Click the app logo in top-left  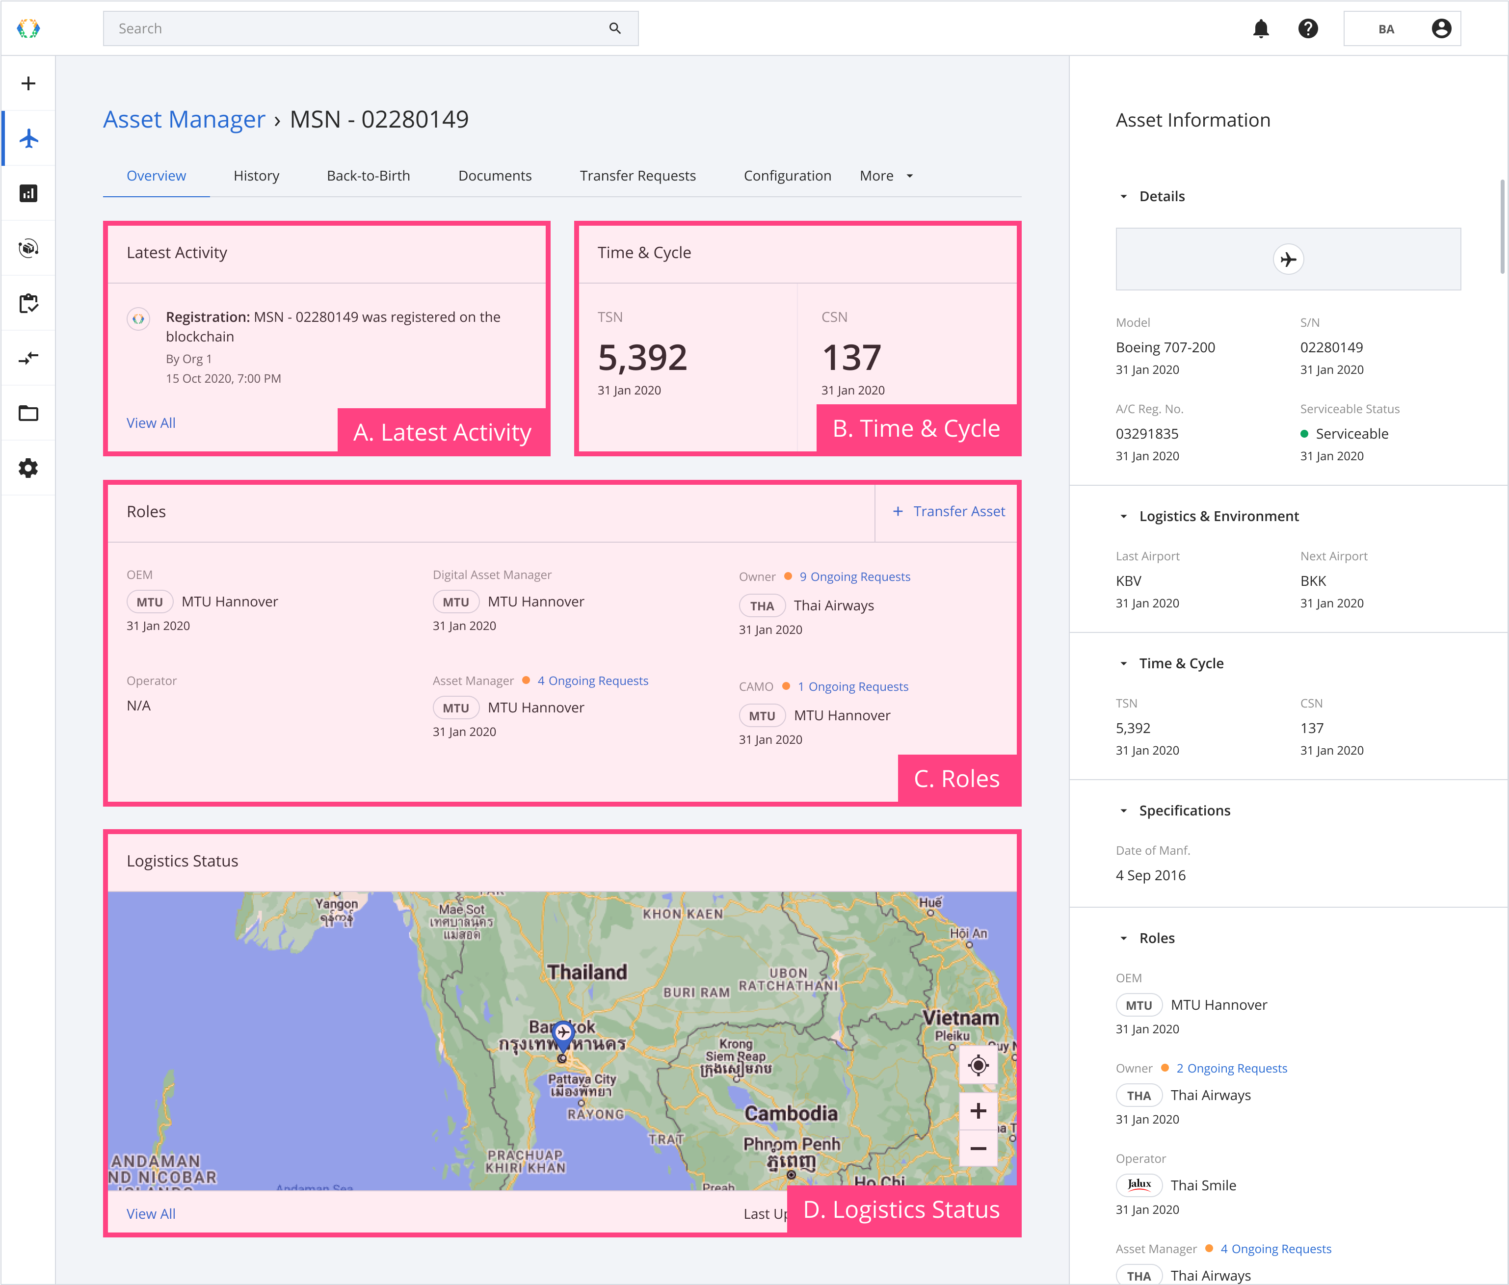[x=28, y=28]
